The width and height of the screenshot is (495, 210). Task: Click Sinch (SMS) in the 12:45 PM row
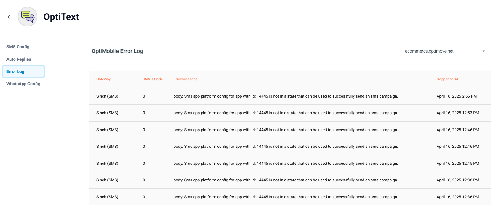coord(107,164)
